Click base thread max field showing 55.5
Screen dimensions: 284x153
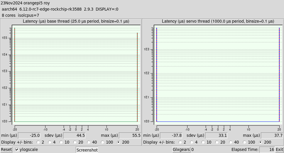[130, 136]
